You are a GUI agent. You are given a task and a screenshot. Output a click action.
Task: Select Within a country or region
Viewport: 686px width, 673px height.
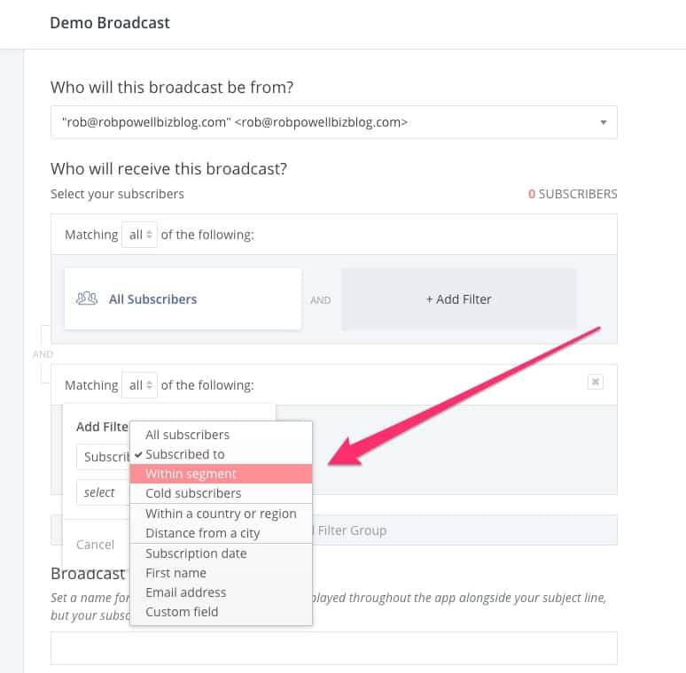221,514
